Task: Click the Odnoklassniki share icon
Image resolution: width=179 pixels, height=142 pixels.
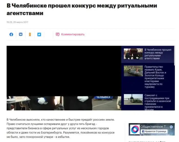Action: [30, 34]
